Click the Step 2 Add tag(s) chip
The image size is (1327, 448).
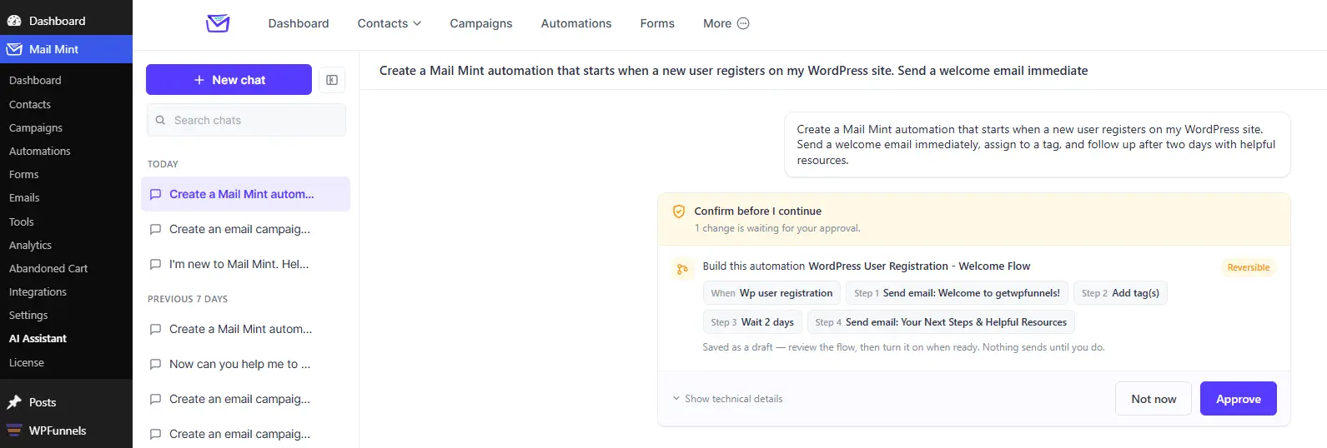coord(1120,293)
